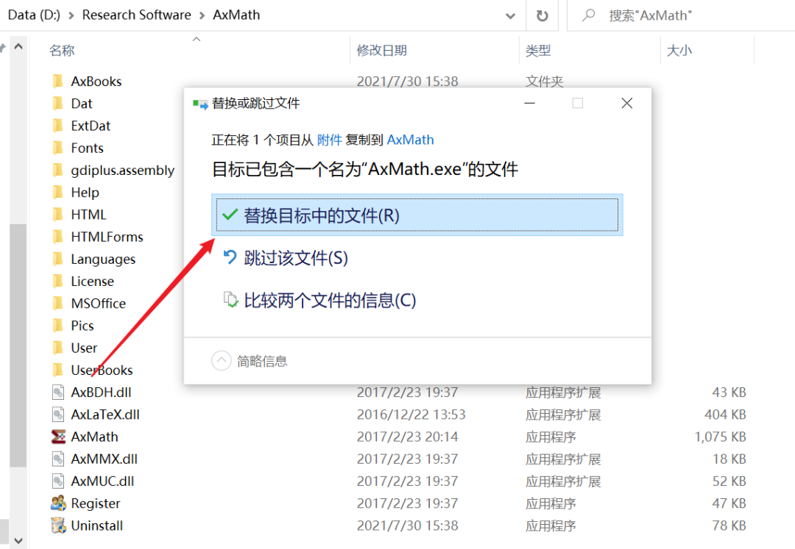Click the 1,075 KB size cell
The width and height of the screenshot is (795, 549).
click(x=720, y=437)
